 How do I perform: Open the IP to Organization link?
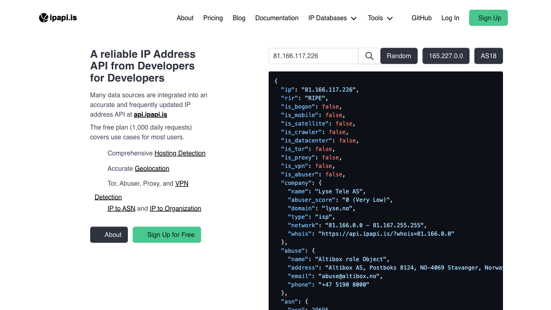(175, 208)
